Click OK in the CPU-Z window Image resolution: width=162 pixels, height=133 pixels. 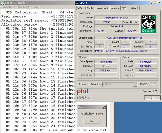152,98
